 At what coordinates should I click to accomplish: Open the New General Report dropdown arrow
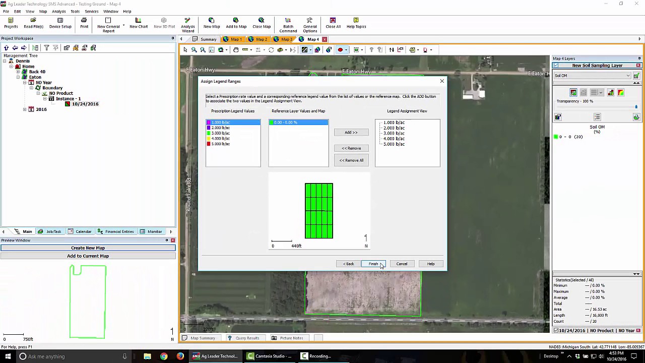pos(123,25)
